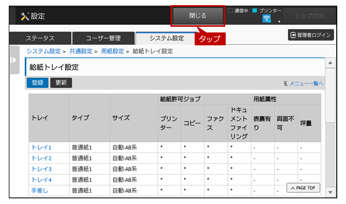This screenshot has width=346, height=204.
Task: Open ジョブ状況 job status
Action: click(x=309, y=16)
